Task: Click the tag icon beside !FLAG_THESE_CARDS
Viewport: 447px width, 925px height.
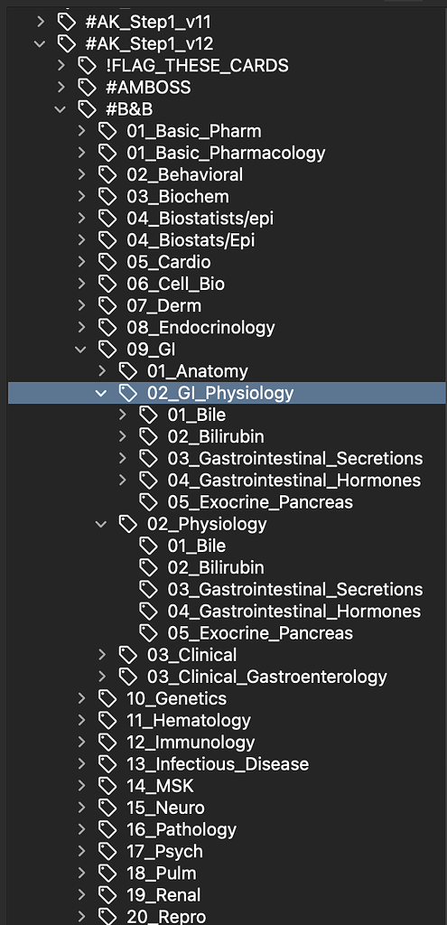Action: pyautogui.click(x=87, y=65)
